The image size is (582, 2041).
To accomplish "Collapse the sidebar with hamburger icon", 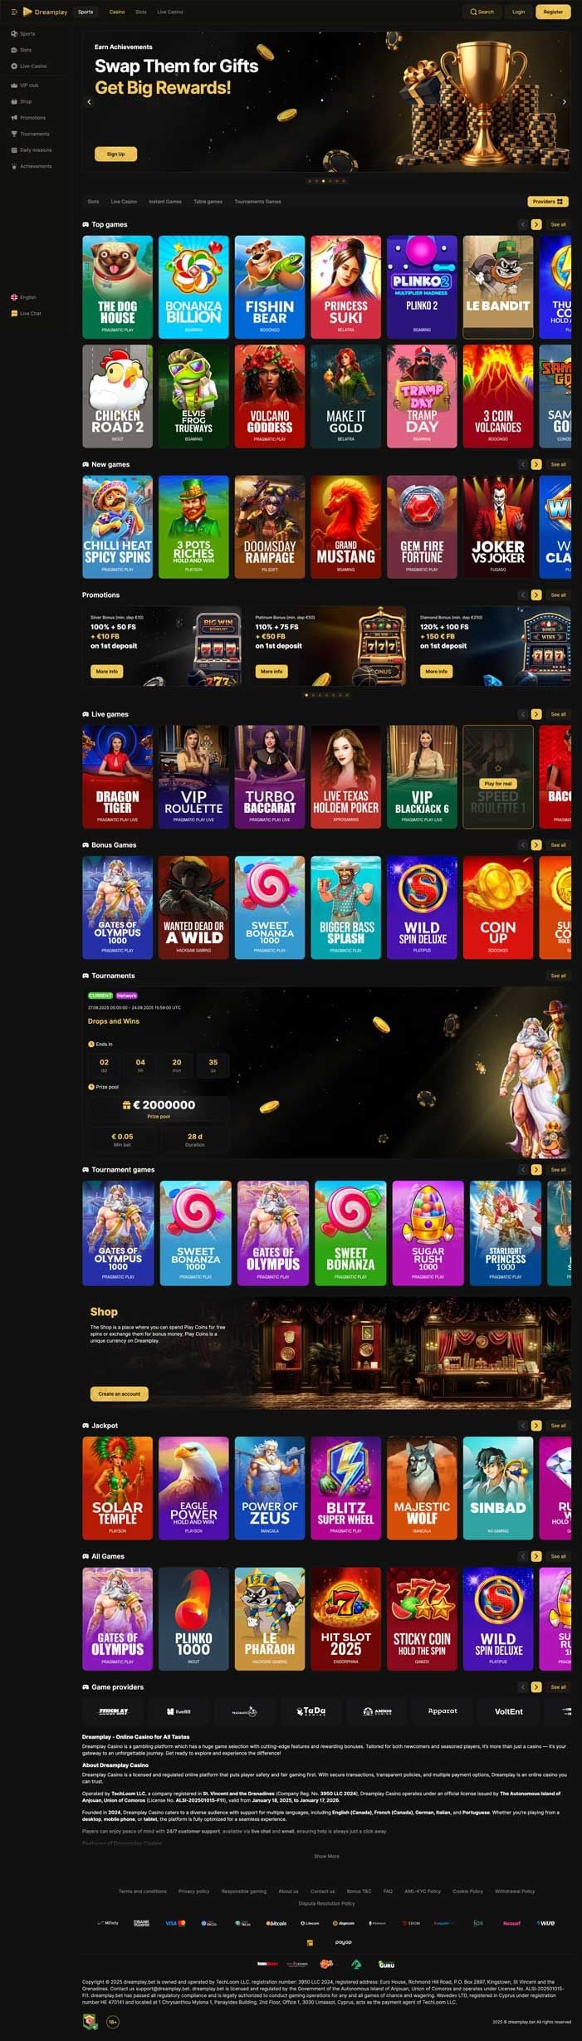I will pos(14,12).
